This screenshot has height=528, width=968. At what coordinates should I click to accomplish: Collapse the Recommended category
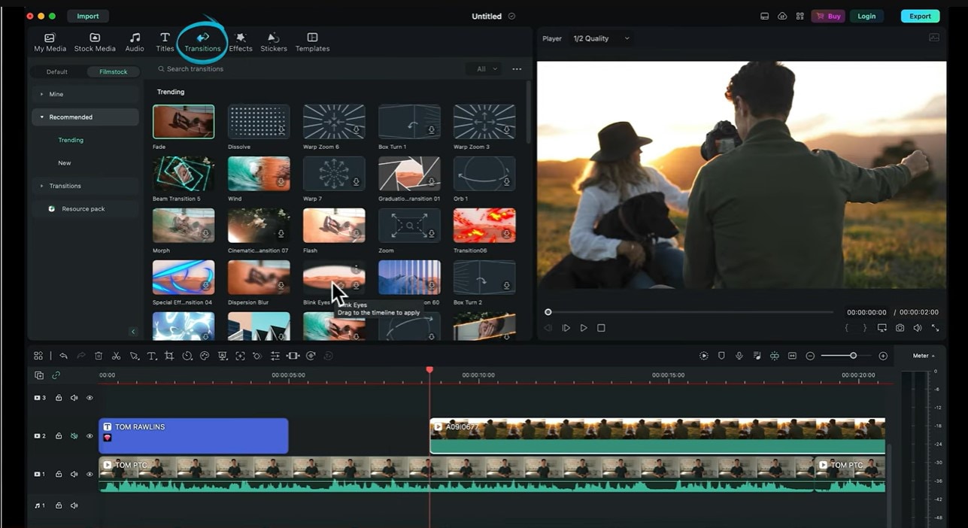pos(85,117)
